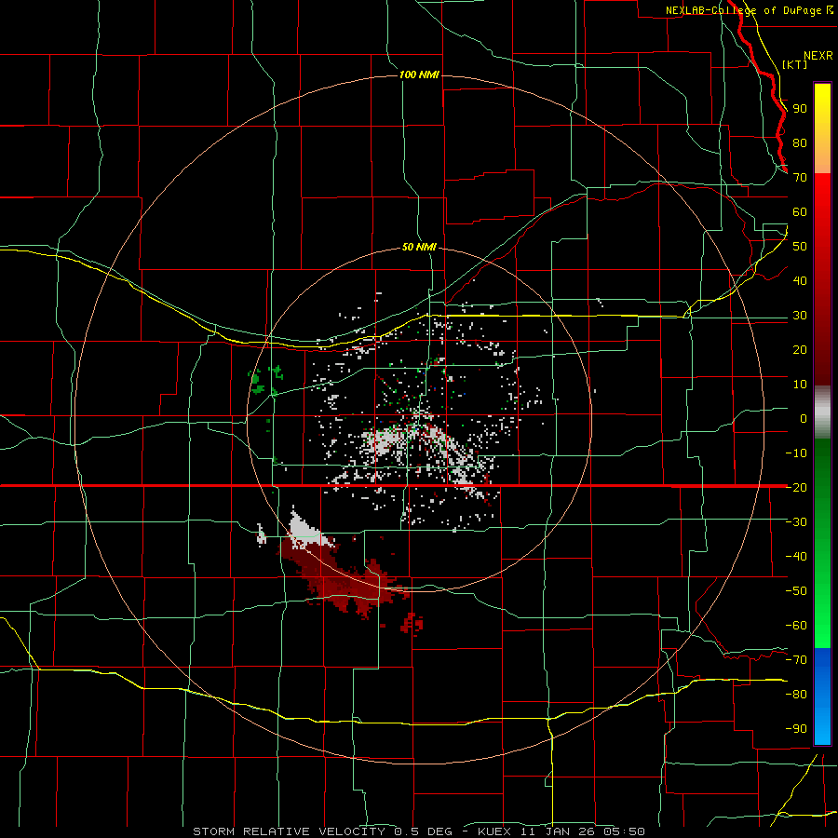Click the -60 value on velocity scale
This screenshot has height=838, width=838.
coord(796,626)
